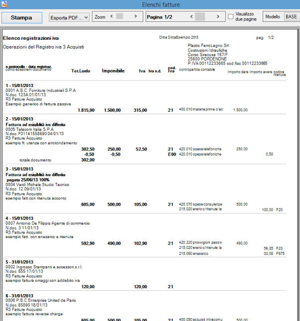Click 'pagata 25/06/13 100%' text

28,180
